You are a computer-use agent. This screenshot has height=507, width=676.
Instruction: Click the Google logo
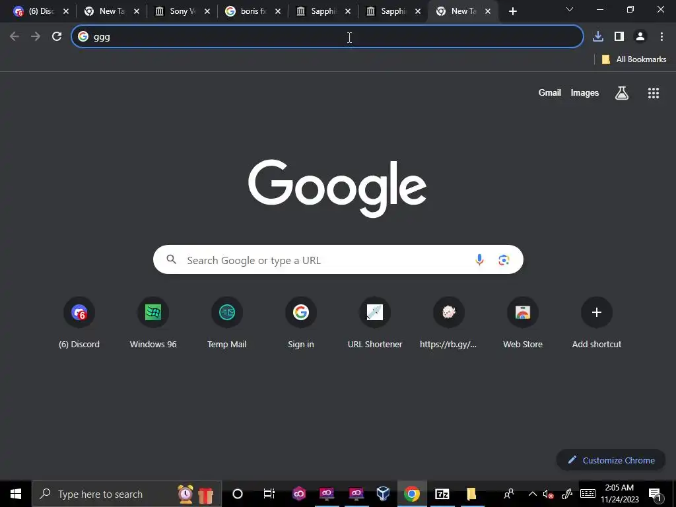pos(337,188)
